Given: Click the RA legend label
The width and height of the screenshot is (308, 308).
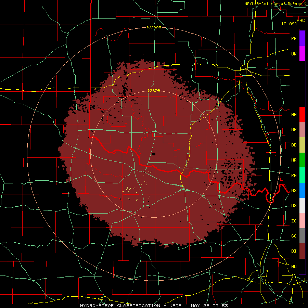Looking at the screenshot, I should click(294, 176).
